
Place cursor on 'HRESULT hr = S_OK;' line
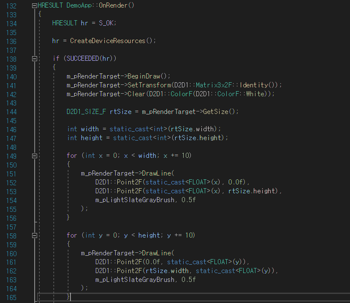pyautogui.click(x=84, y=23)
